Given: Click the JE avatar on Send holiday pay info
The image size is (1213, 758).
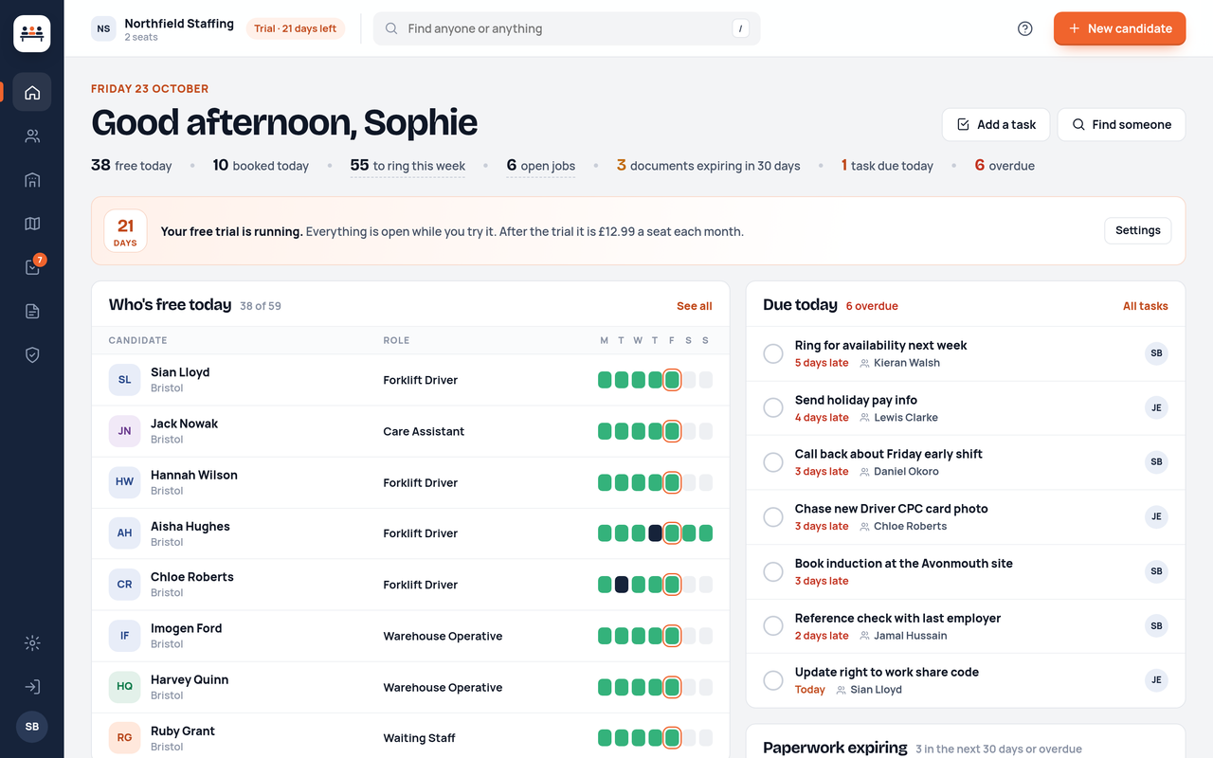Looking at the screenshot, I should pos(1156,408).
